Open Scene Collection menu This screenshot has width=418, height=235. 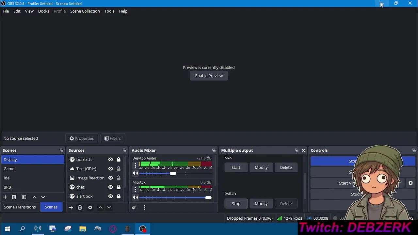coord(85,11)
